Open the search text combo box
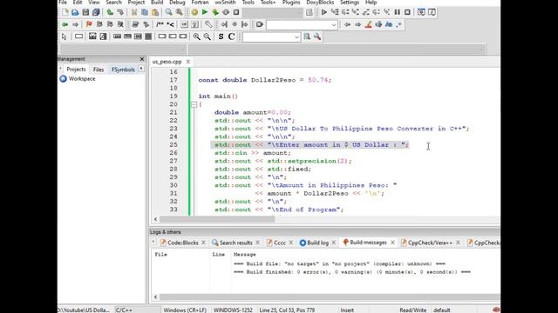Image resolution: width=558 pixels, height=313 pixels. tap(271, 37)
